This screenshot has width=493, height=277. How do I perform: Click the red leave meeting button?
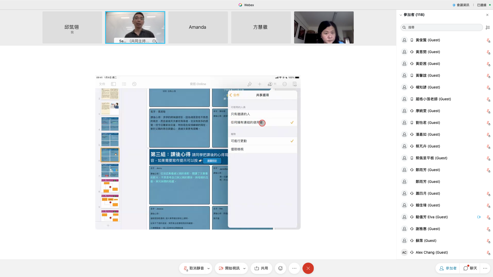point(308,268)
